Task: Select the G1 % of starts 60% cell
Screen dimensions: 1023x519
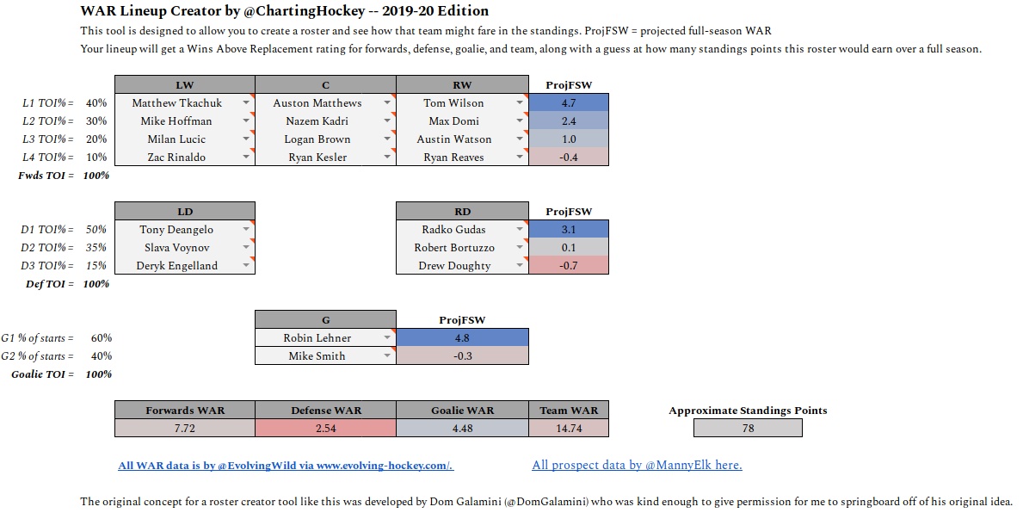Action: coord(102,337)
